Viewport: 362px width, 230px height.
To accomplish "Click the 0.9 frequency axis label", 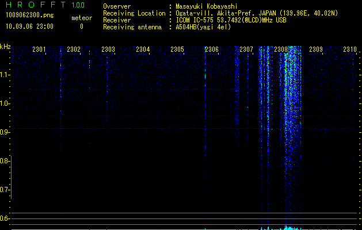I will [x=5, y=132].
